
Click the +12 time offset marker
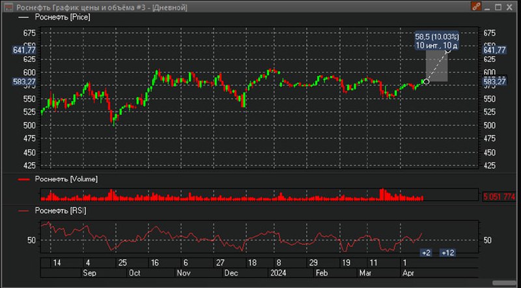(x=447, y=253)
